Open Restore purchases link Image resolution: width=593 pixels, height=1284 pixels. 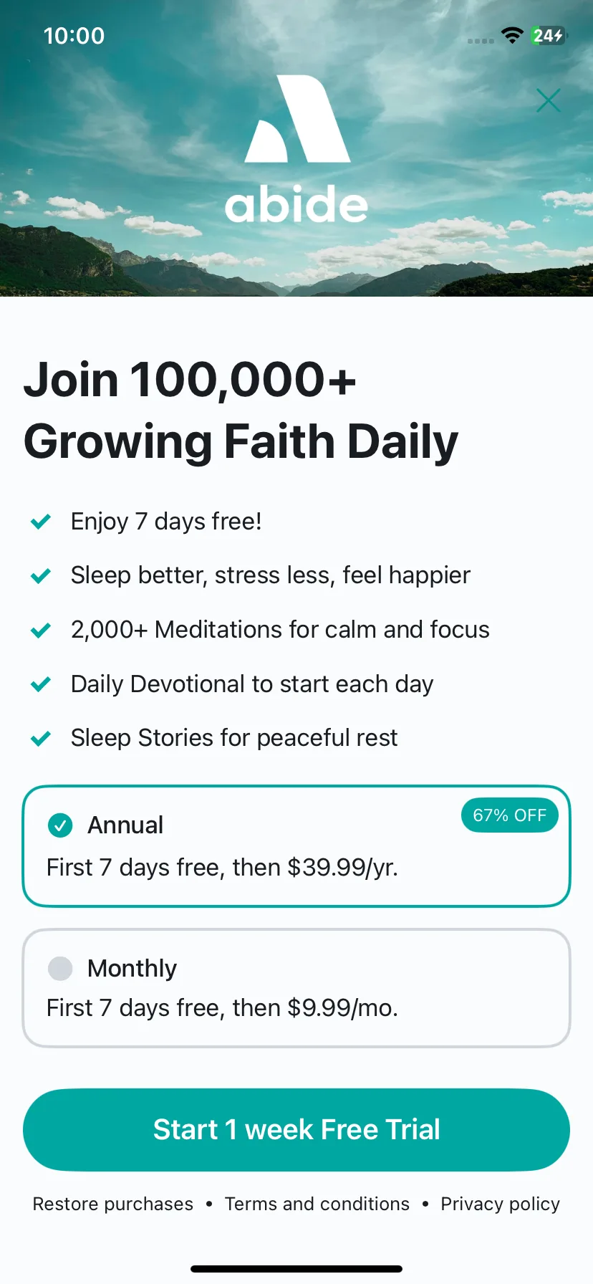tap(113, 1204)
